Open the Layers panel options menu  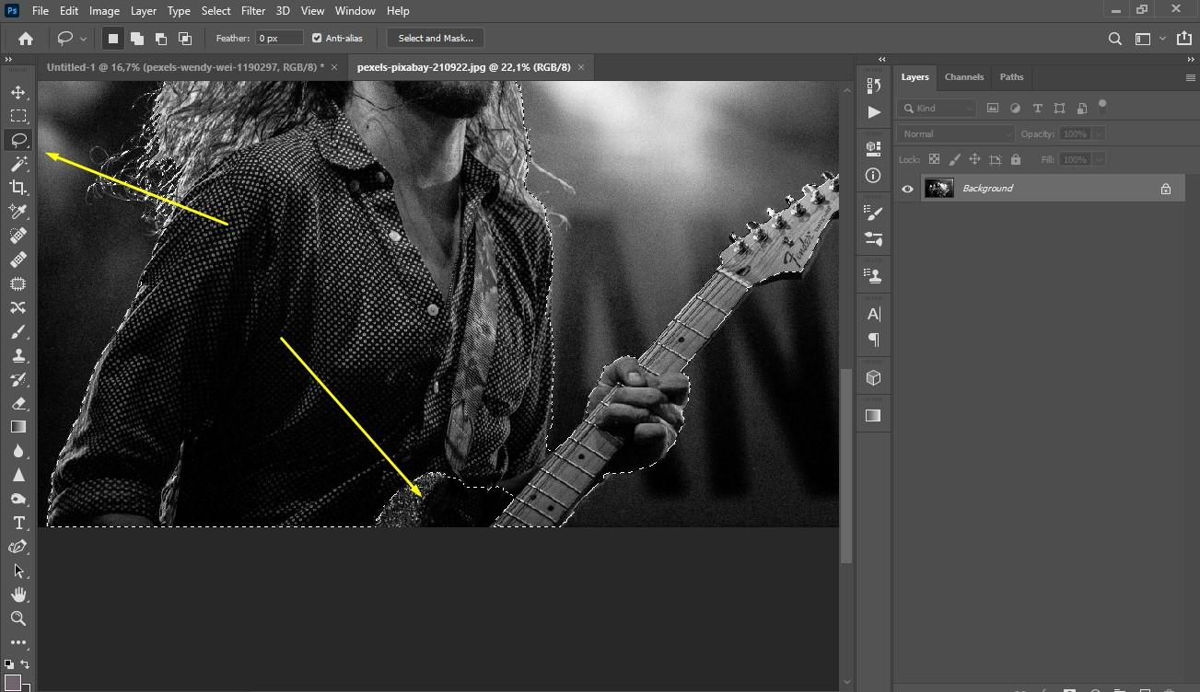tap(1190, 78)
